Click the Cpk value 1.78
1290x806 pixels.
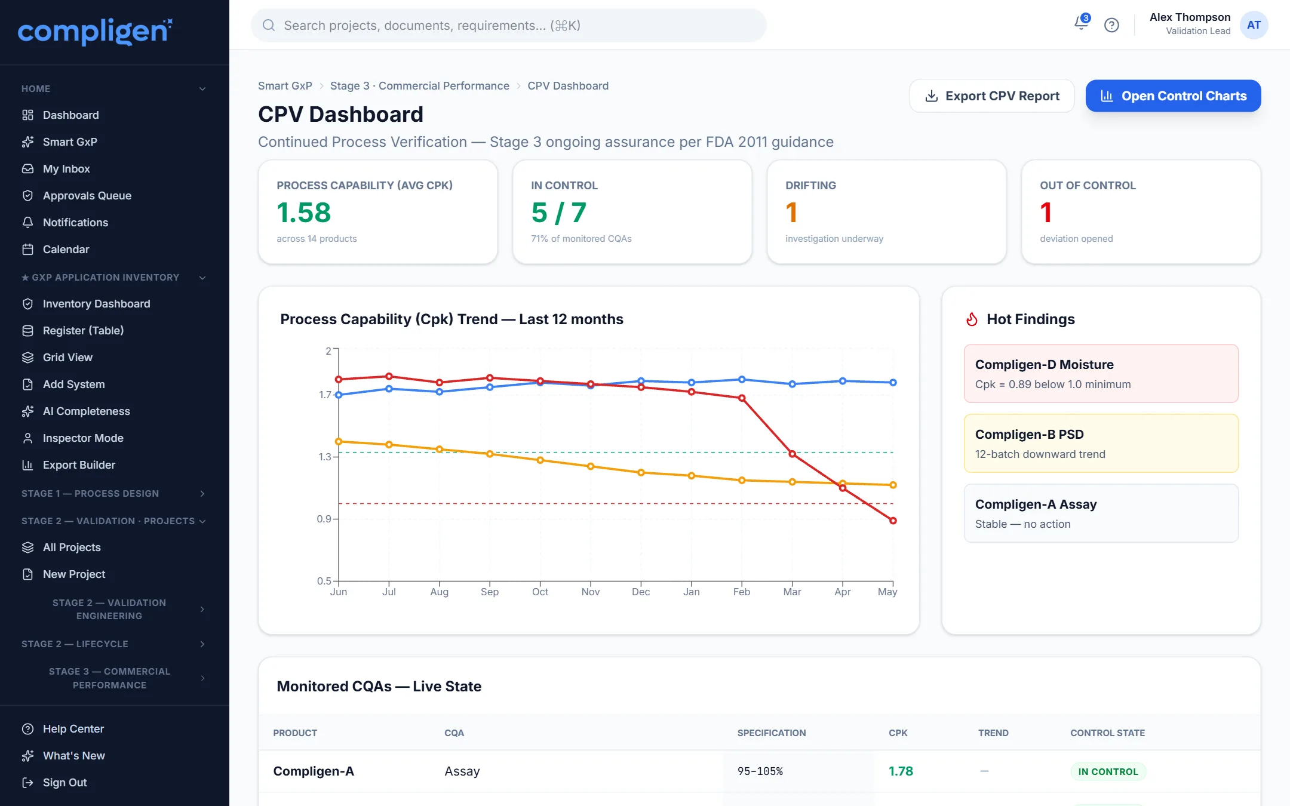901,771
